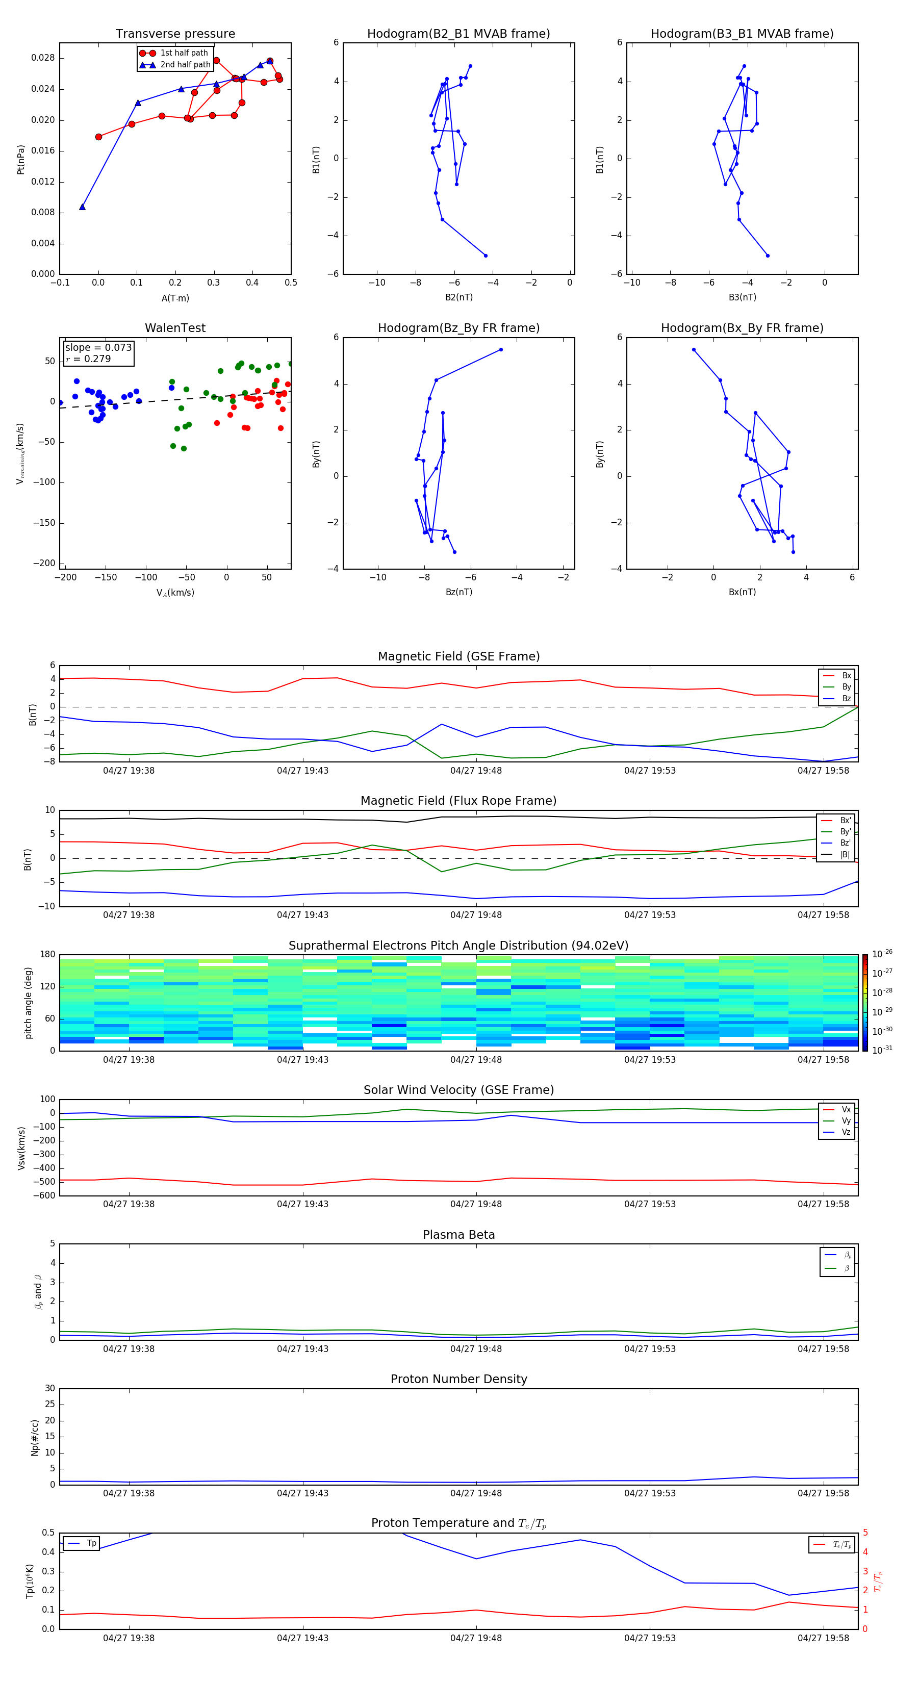Click the 'r = 0.279' annotation

[88, 359]
